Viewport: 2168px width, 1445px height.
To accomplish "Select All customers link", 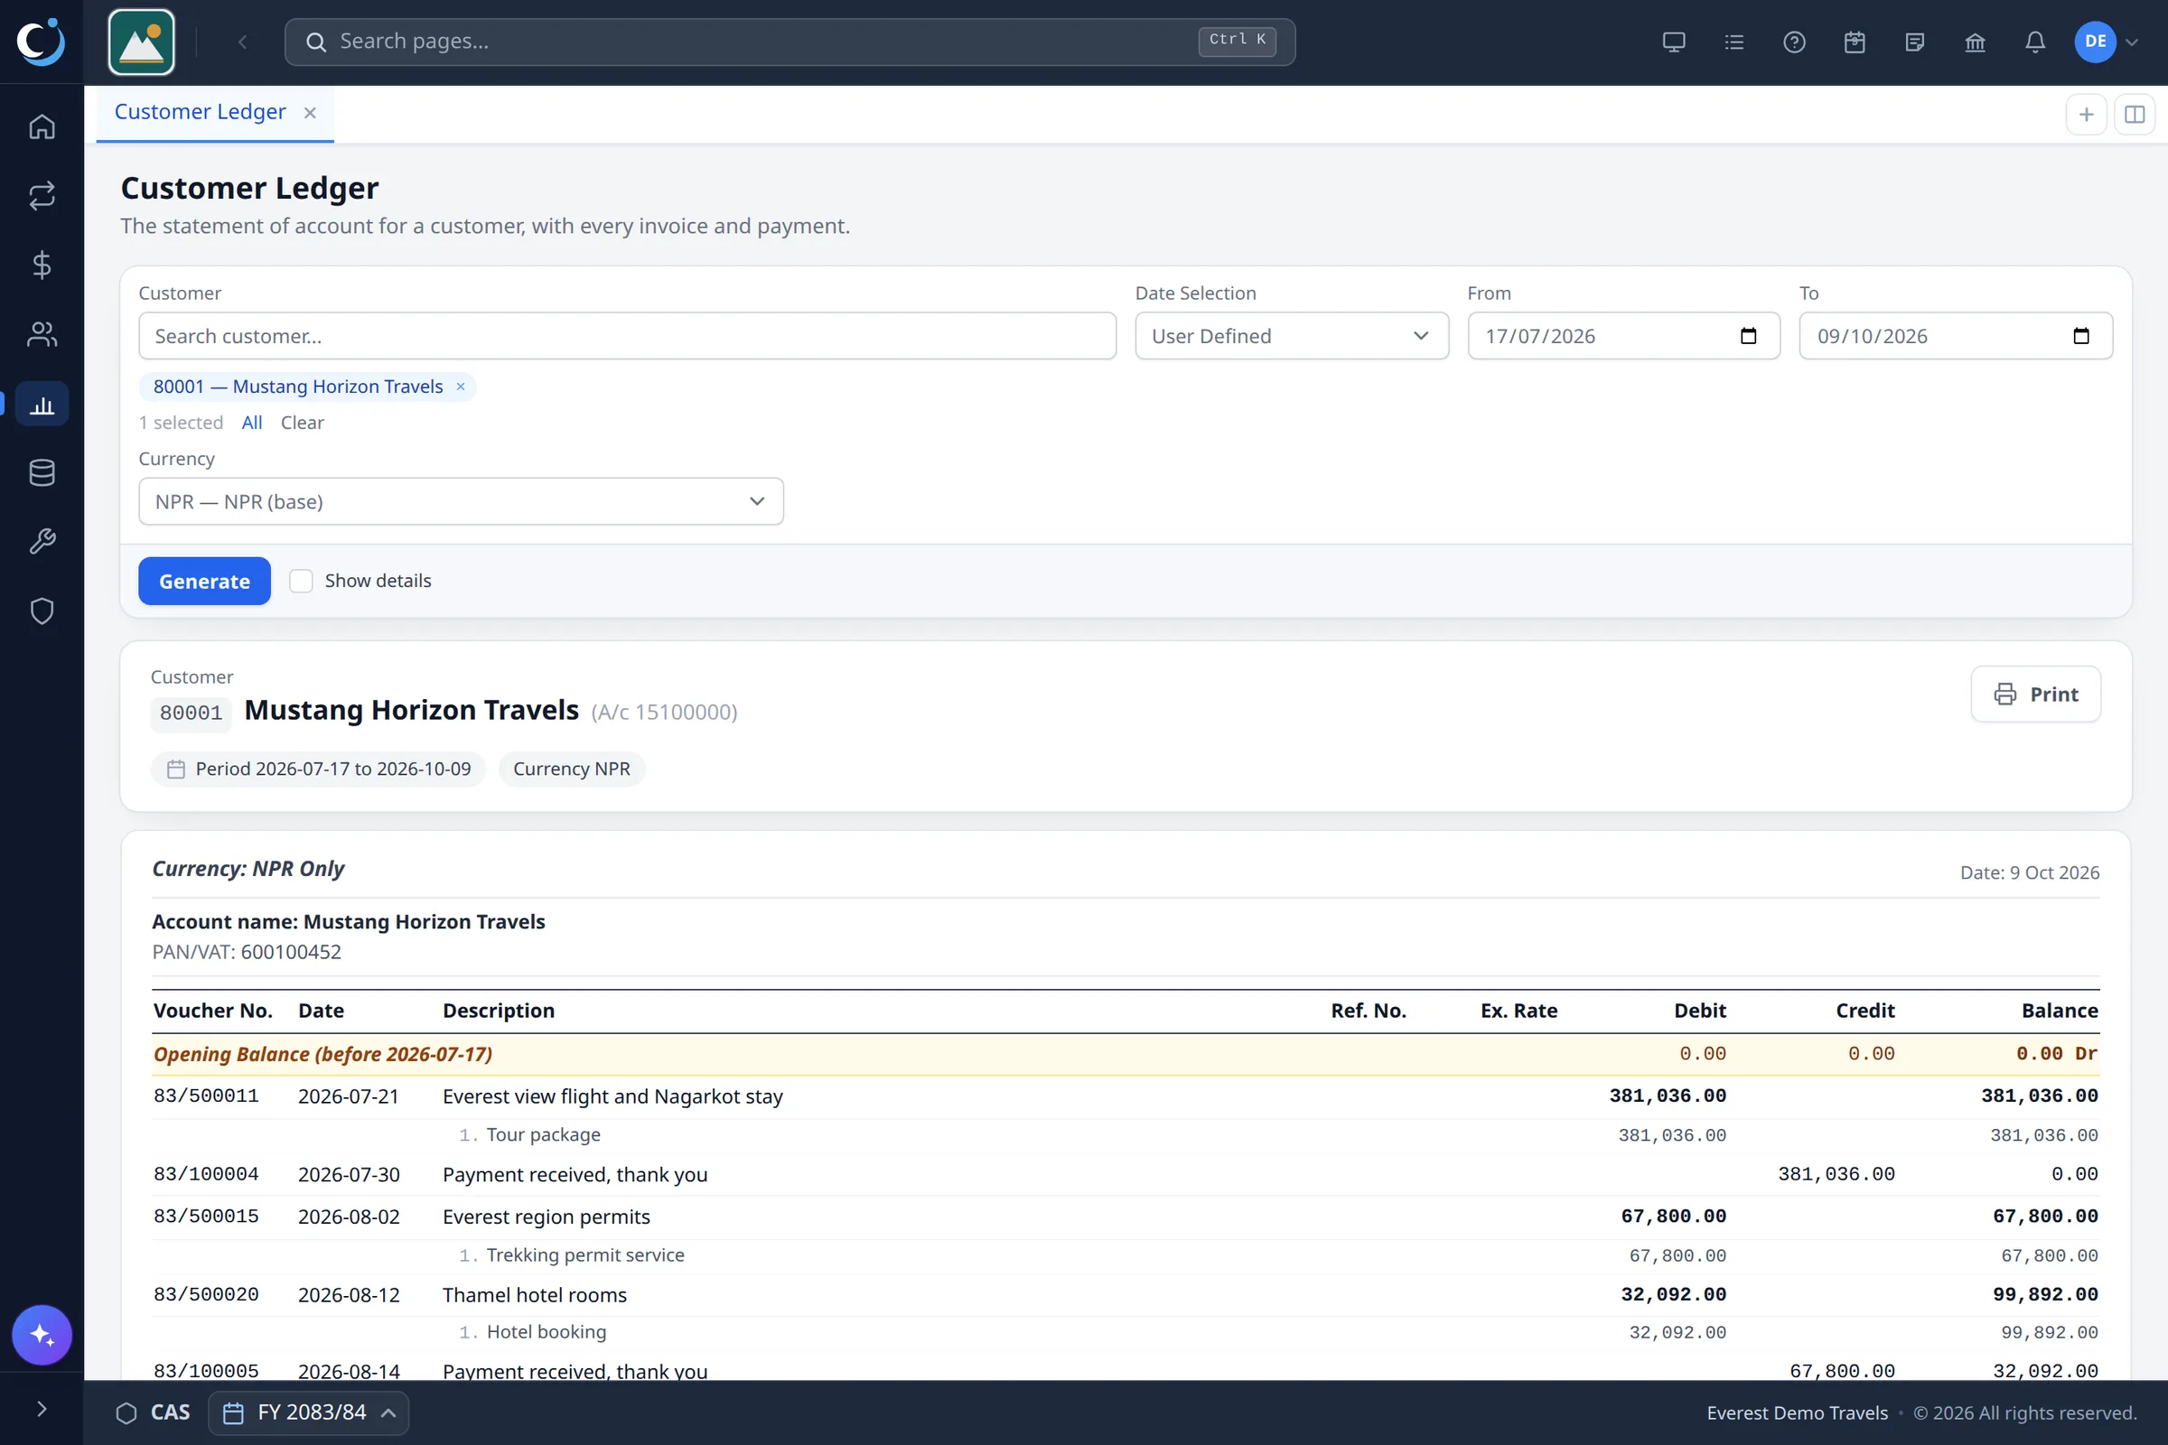I will tap(252, 422).
